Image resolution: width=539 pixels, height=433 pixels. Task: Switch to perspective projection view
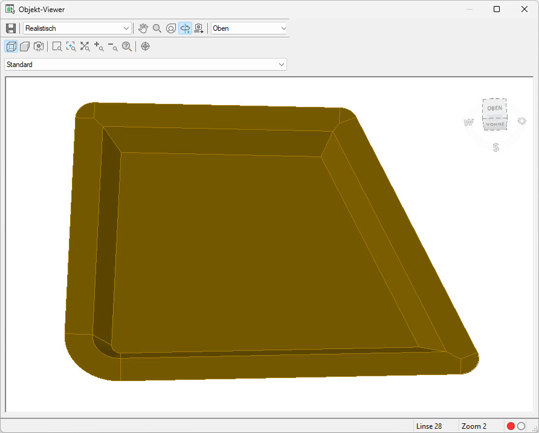[x=25, y=47]
